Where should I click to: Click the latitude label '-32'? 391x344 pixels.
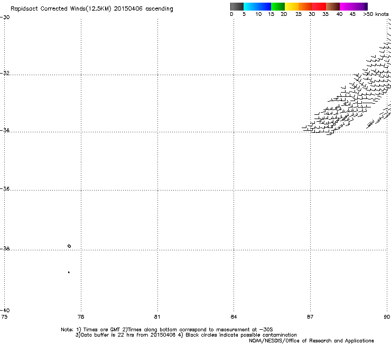tap(5, 73)
